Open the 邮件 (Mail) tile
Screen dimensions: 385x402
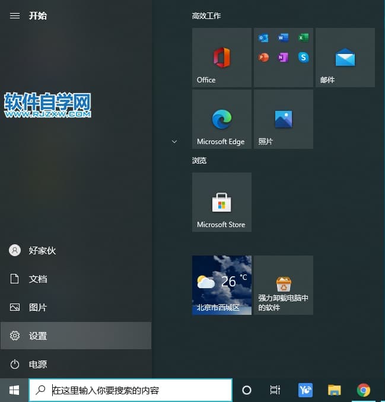pos(345,58)
